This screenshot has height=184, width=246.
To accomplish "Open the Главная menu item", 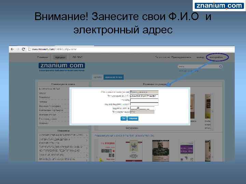I will (x=43, y=58).
